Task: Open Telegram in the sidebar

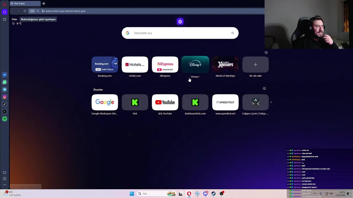Action: [4, 89]
